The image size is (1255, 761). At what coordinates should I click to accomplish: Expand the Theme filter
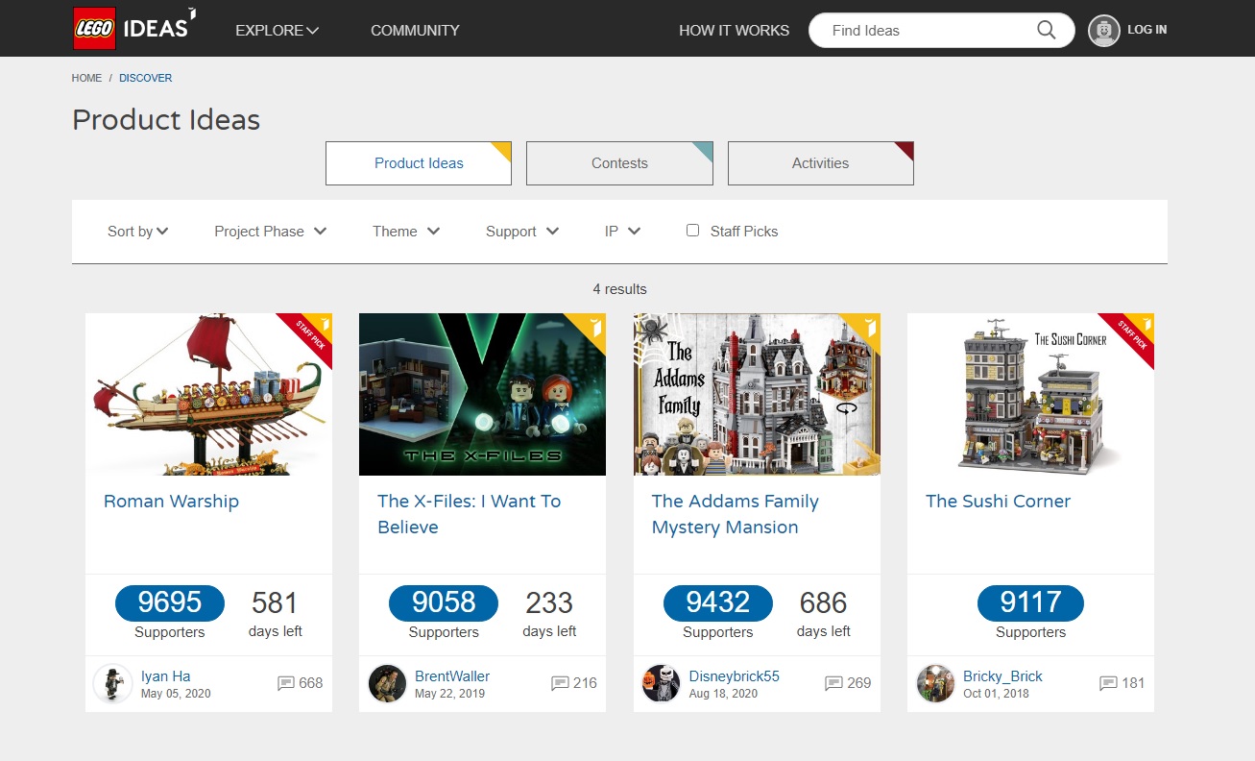405,231
